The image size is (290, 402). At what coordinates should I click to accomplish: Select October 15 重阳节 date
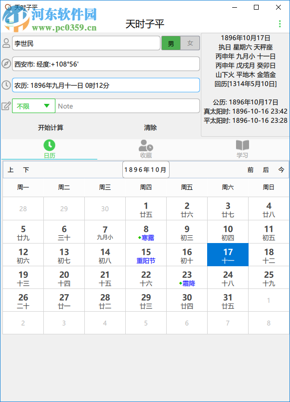[x=146, y=255]
